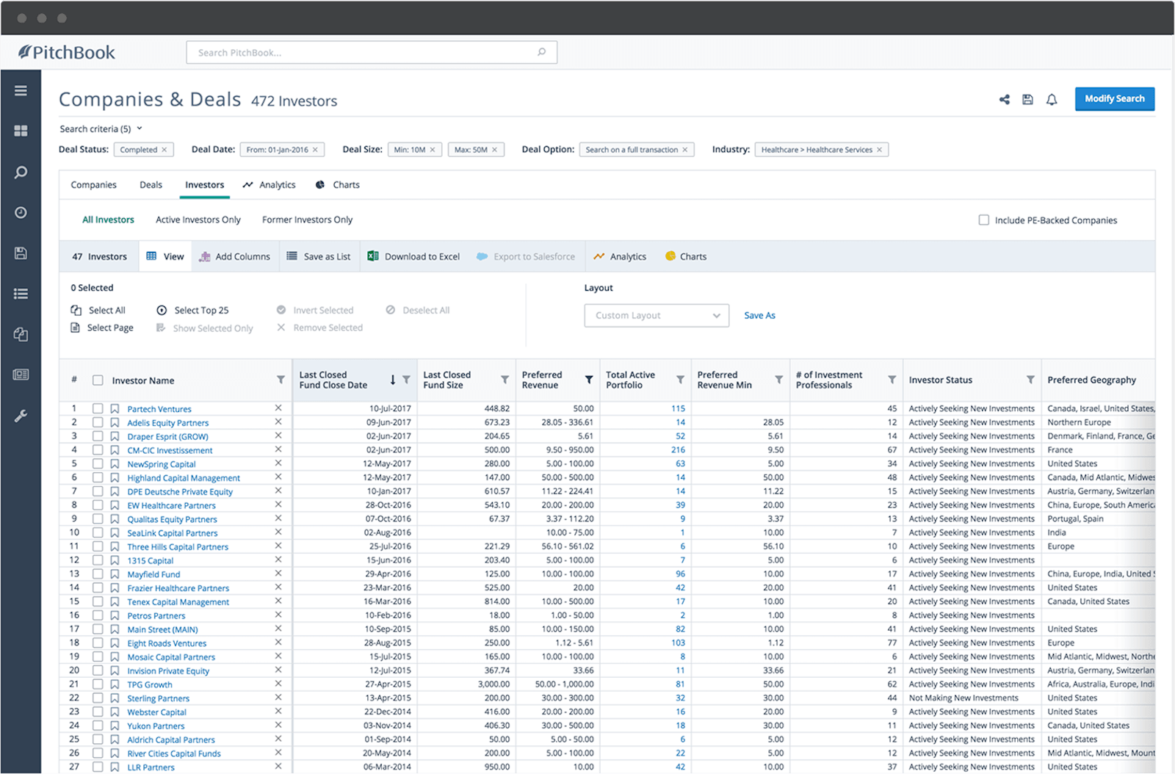Click the Modify Search button
Viewport: 1175px width, 774px height.
tap(1114, 98)
